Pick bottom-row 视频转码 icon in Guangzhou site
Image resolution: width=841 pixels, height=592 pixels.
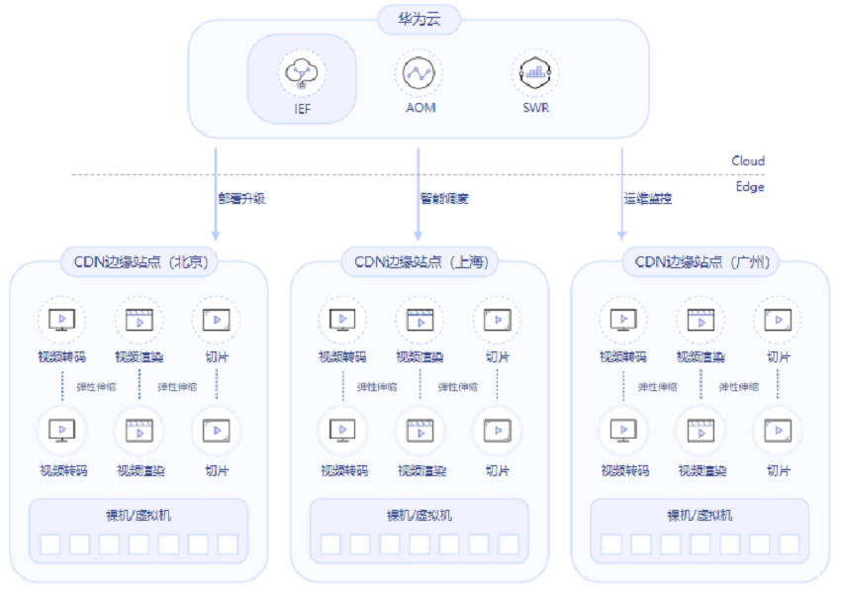[623, 431]
